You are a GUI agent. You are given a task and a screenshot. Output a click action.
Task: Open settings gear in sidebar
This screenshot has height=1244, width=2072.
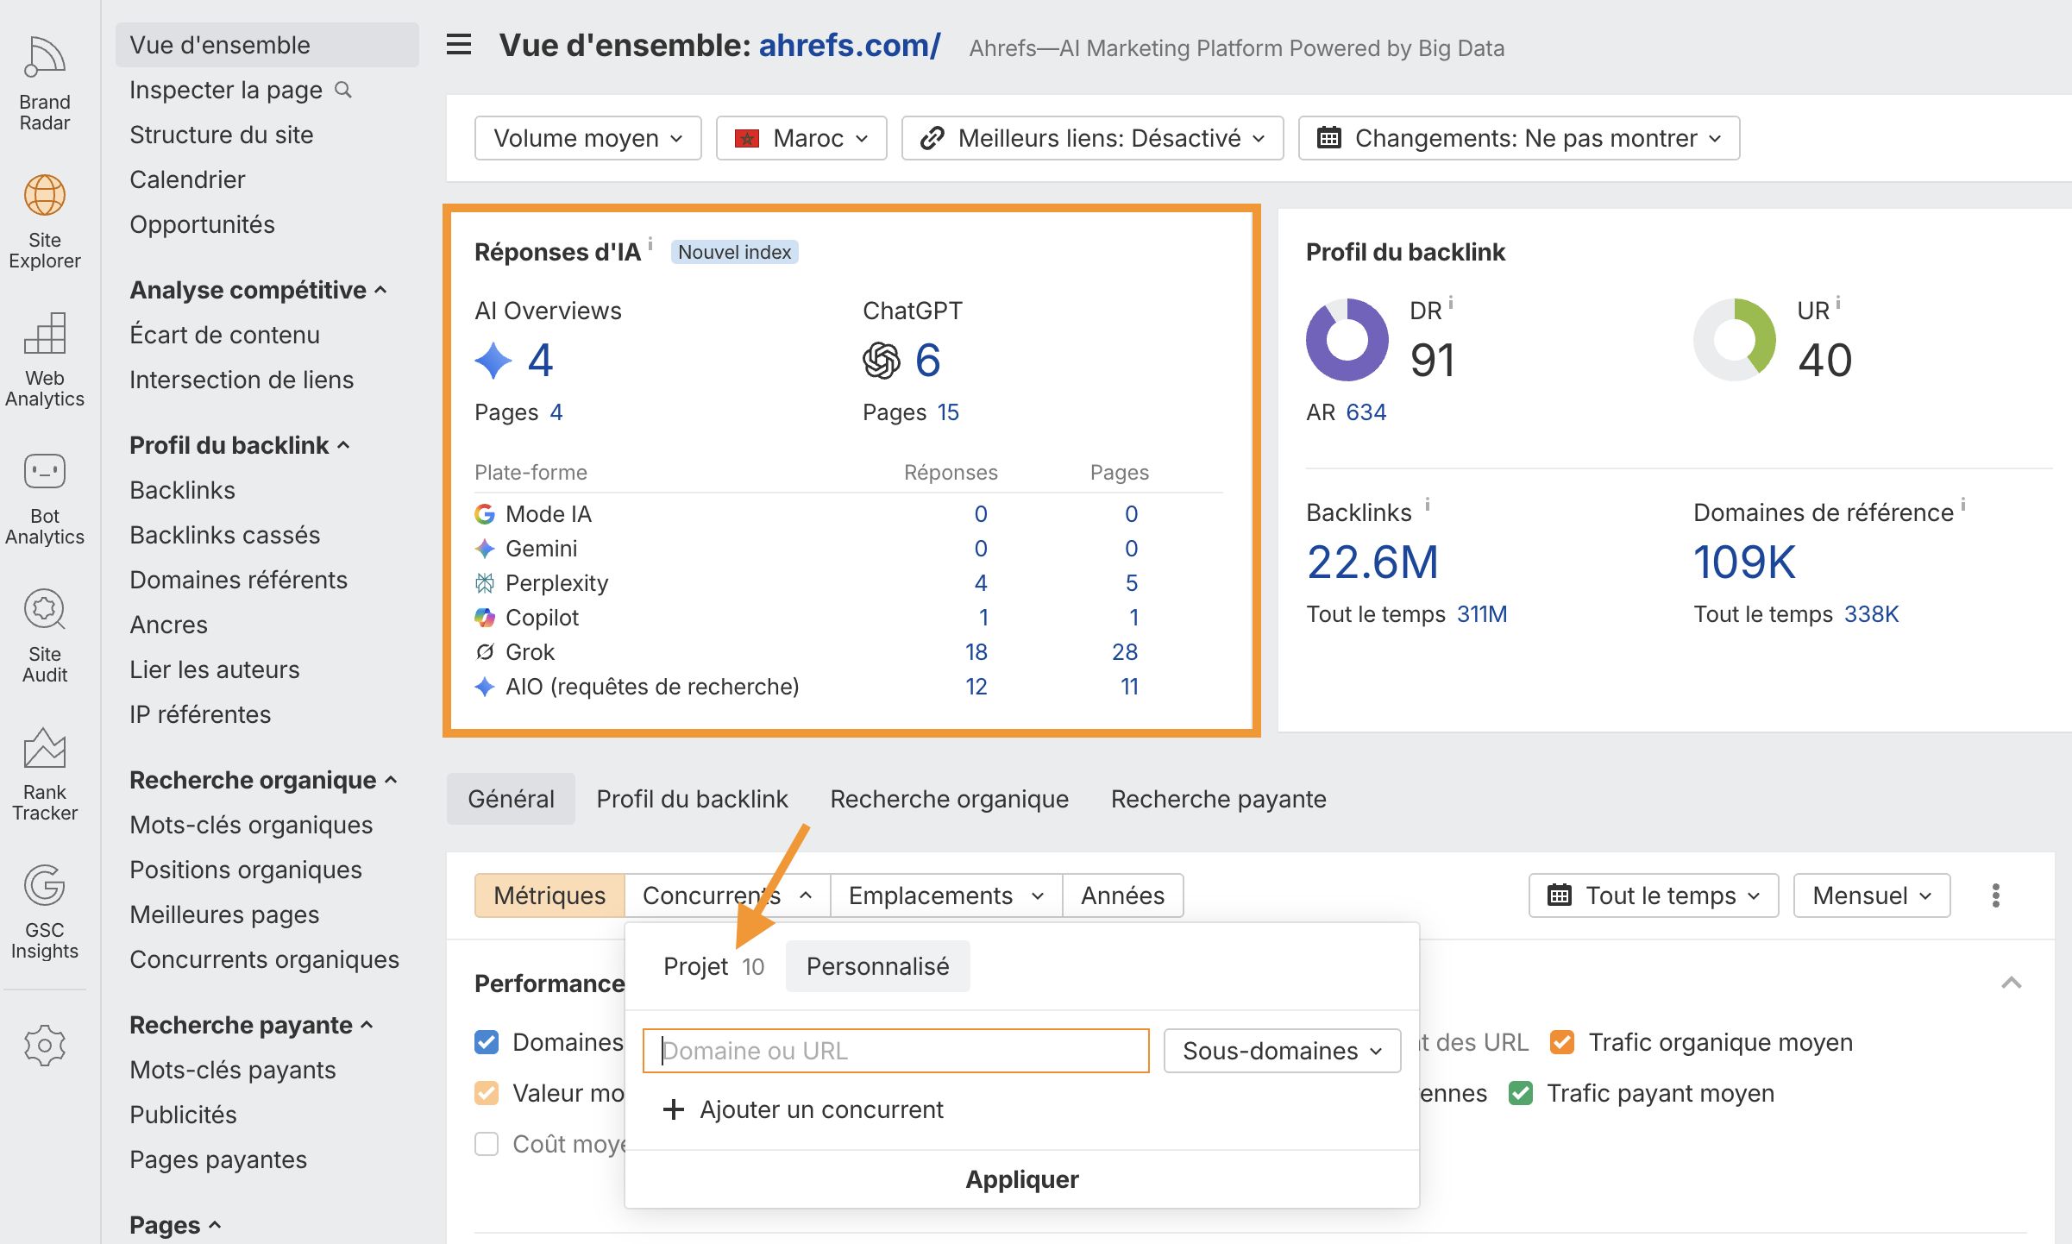[45, 1046]
